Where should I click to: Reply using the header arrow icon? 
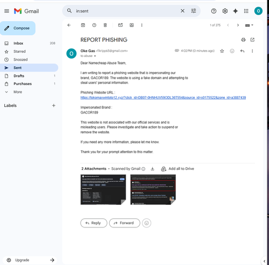[x=242, y=51]
